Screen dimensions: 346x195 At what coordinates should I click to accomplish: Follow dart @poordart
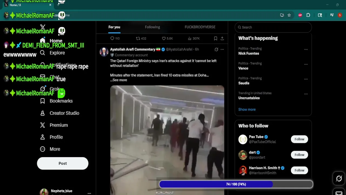point(300,155)
